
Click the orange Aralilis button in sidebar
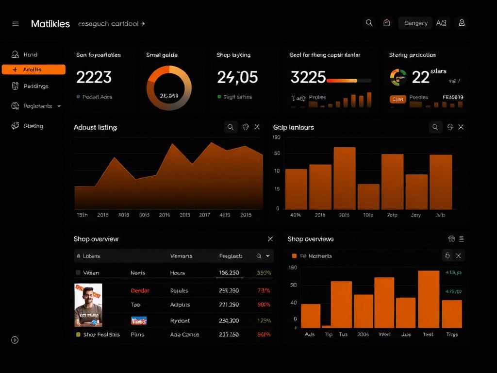pos(33,69)
